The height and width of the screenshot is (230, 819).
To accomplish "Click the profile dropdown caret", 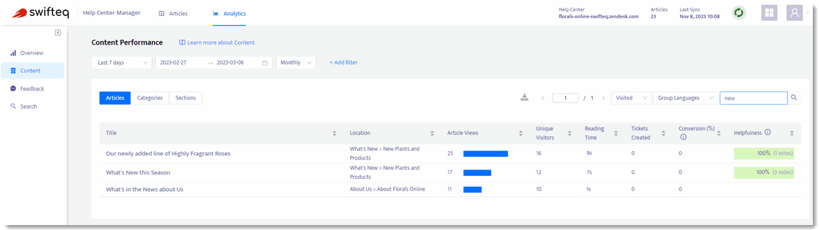I will (x=807, y=13).
